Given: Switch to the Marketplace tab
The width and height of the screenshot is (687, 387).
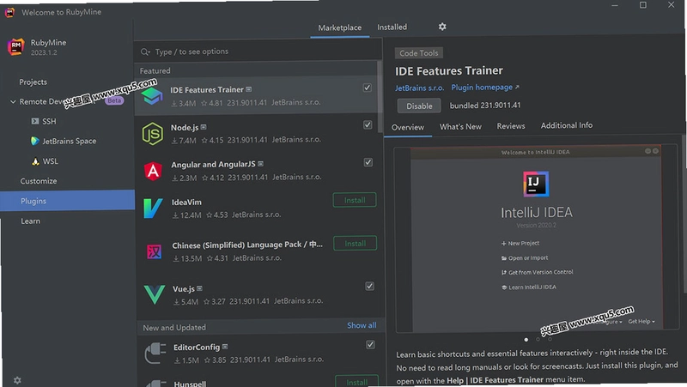Looking at the screenshot, I should coord(339,27).
